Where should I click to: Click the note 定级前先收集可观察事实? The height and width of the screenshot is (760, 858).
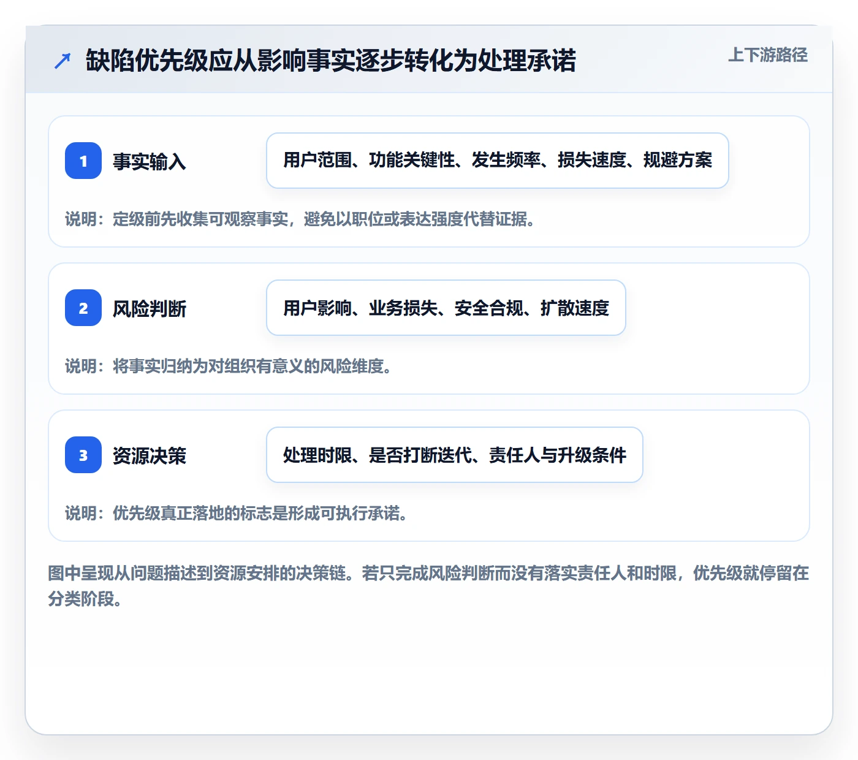[x=300, y=219]
